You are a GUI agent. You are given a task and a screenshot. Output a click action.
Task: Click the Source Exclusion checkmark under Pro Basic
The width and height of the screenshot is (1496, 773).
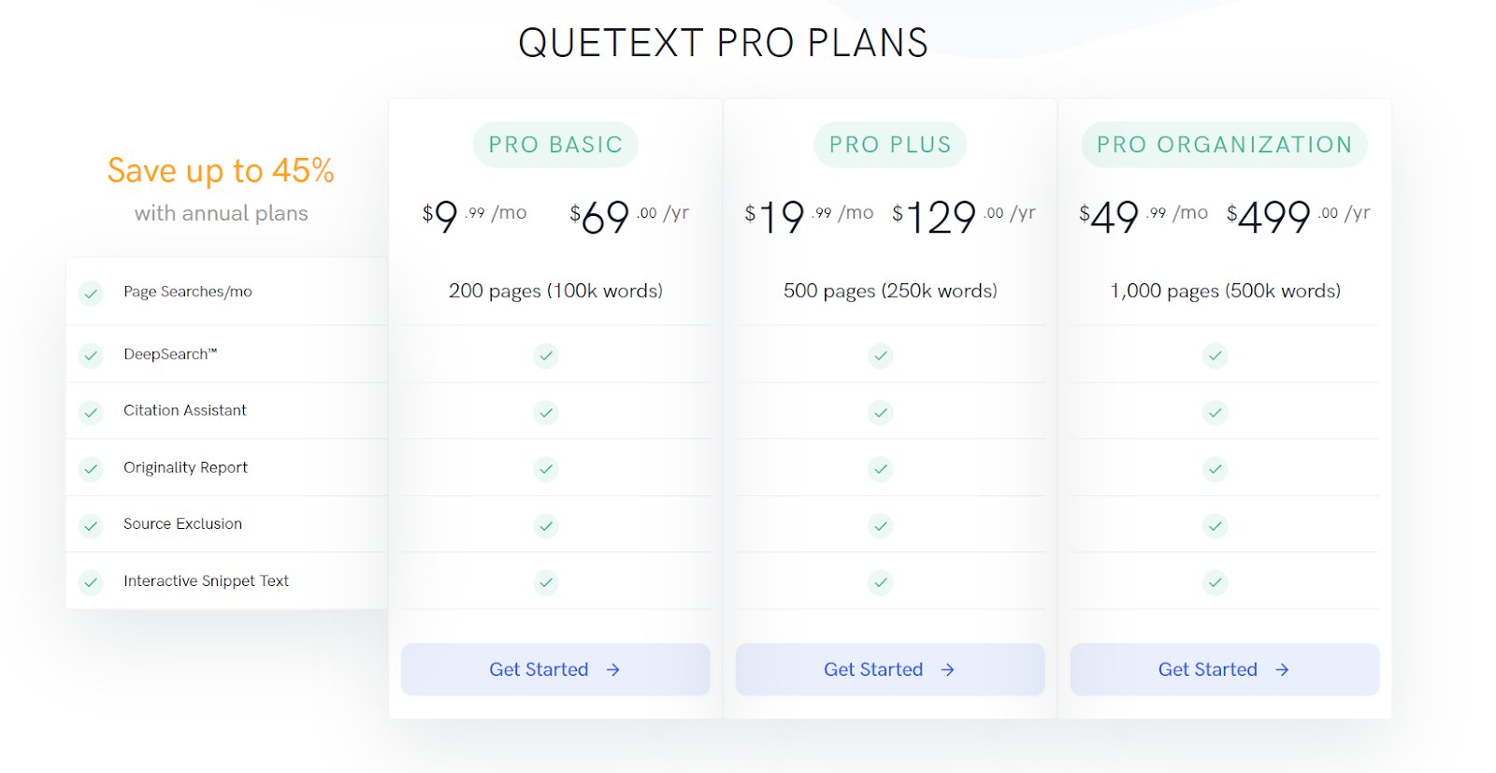click(546, 525)
